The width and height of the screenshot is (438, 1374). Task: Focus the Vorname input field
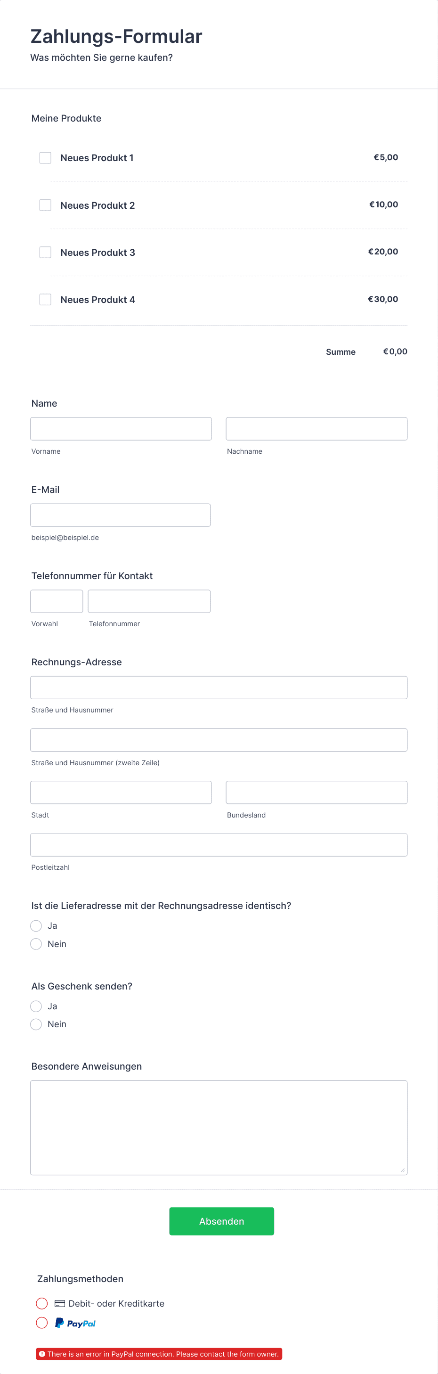pos(121,429)
